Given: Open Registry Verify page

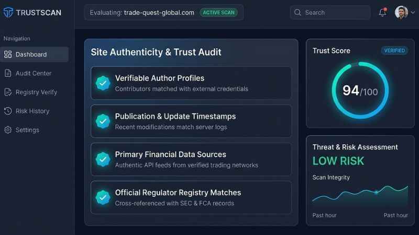Looking at the screenshot, I should (35, 92).
